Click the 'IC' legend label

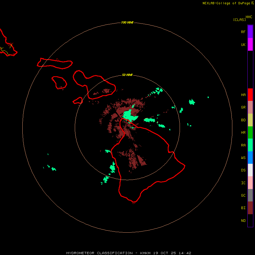point(243,183)
